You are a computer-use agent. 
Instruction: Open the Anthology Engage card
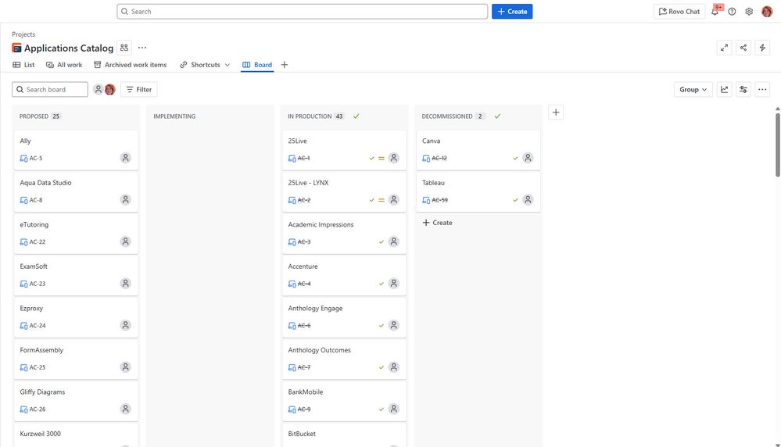(344, 316)
